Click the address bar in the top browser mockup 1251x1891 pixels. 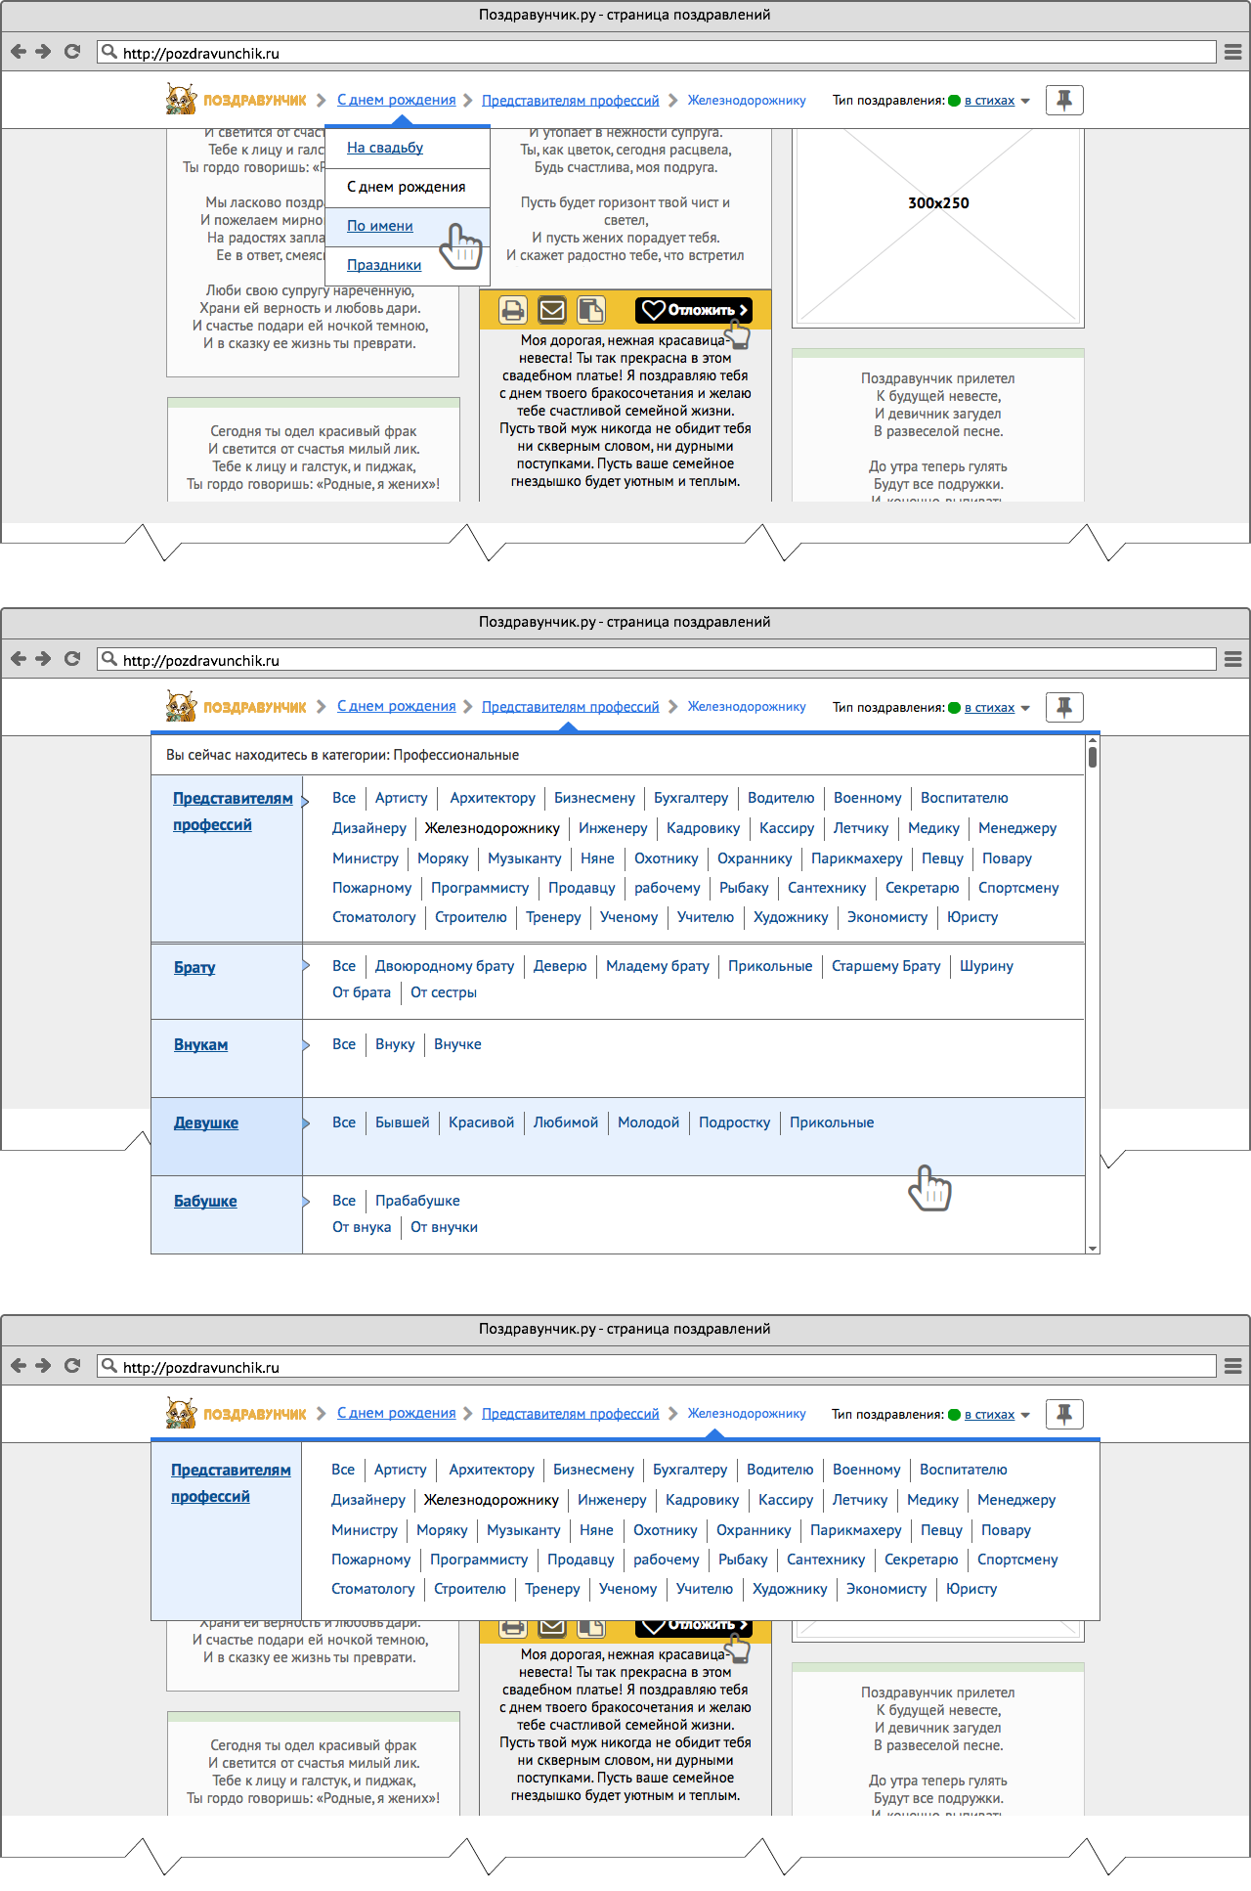(657, 52)
